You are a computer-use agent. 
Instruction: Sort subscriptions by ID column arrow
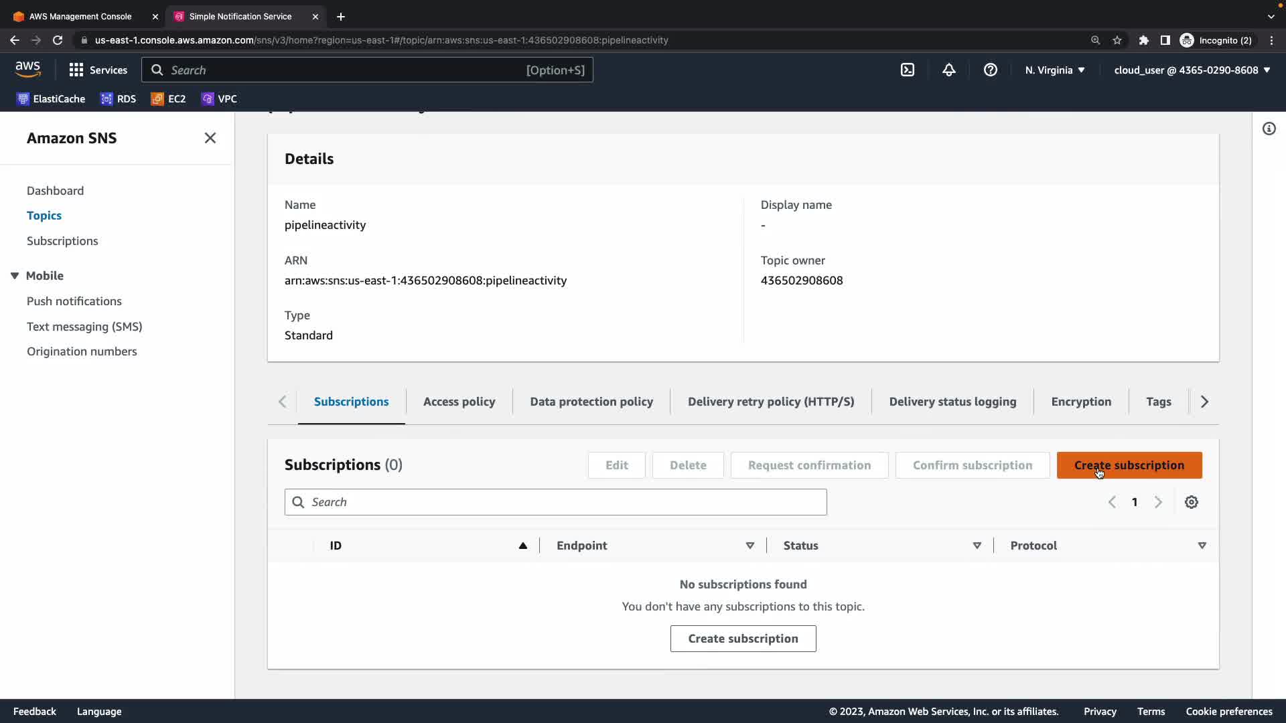pyautogui.click(x=522, y=546)
